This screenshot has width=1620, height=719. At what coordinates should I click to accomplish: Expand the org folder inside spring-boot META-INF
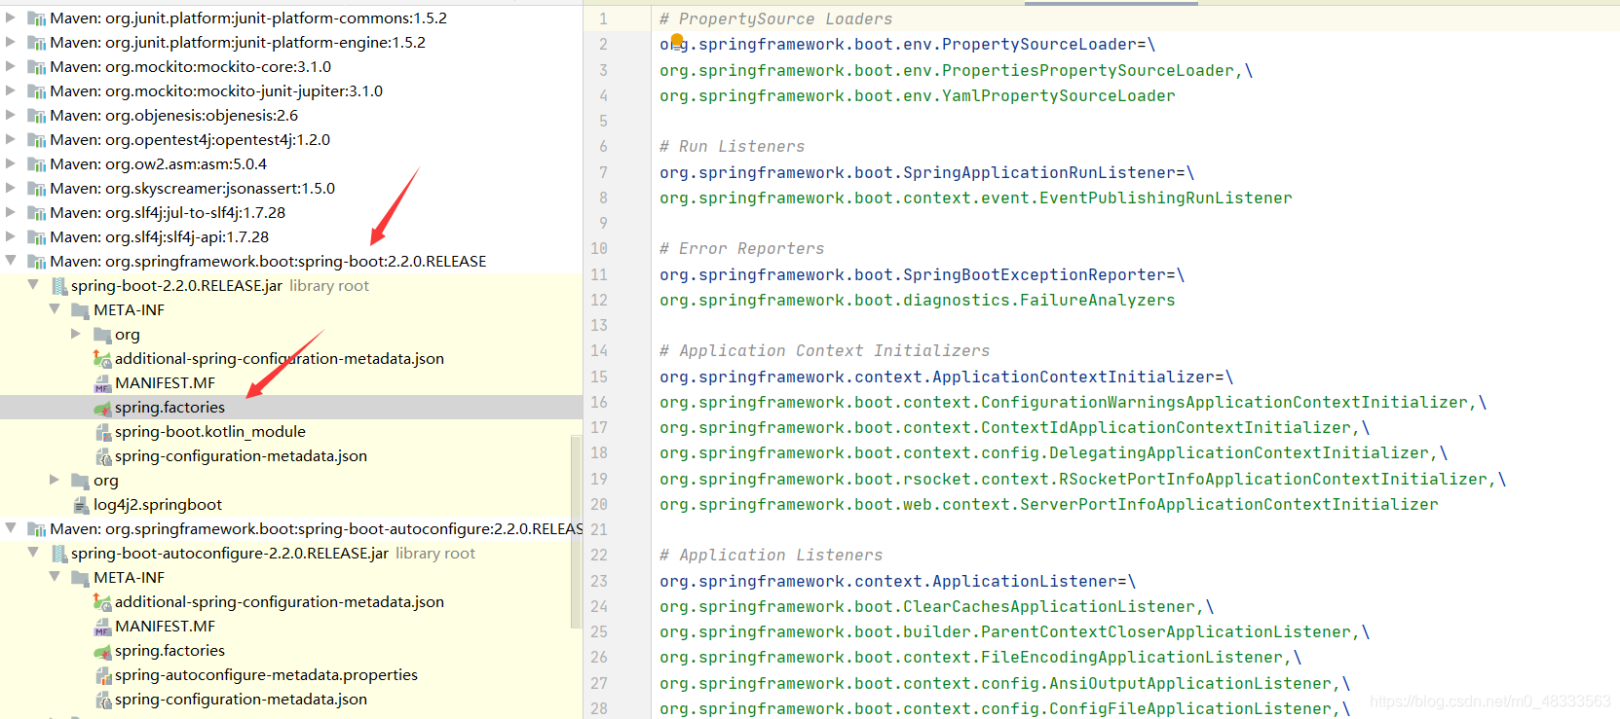tap(76, 334)
